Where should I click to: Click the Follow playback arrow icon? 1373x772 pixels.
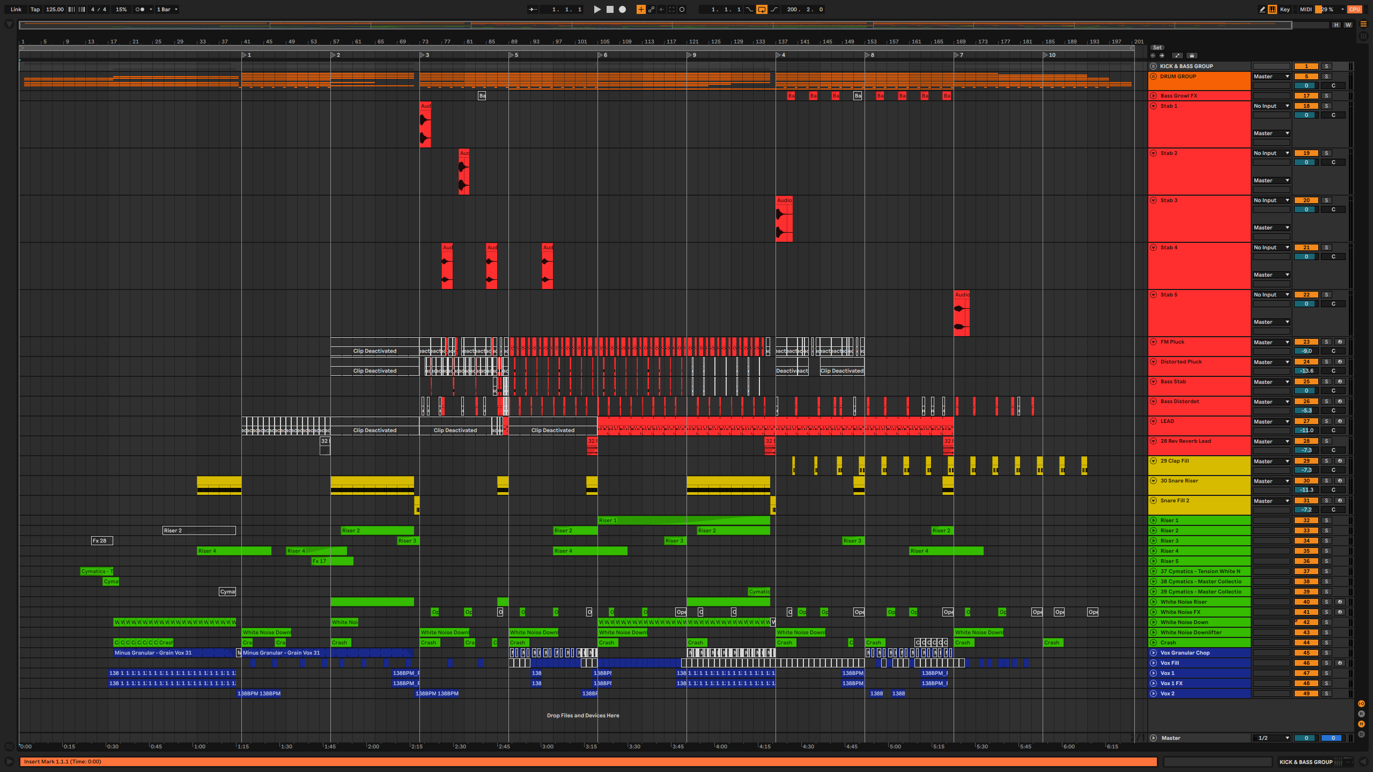[533, 9]
